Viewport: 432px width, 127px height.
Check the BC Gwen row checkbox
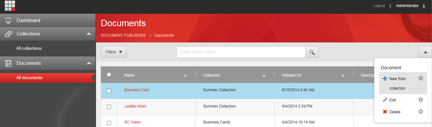click(109, 123)
